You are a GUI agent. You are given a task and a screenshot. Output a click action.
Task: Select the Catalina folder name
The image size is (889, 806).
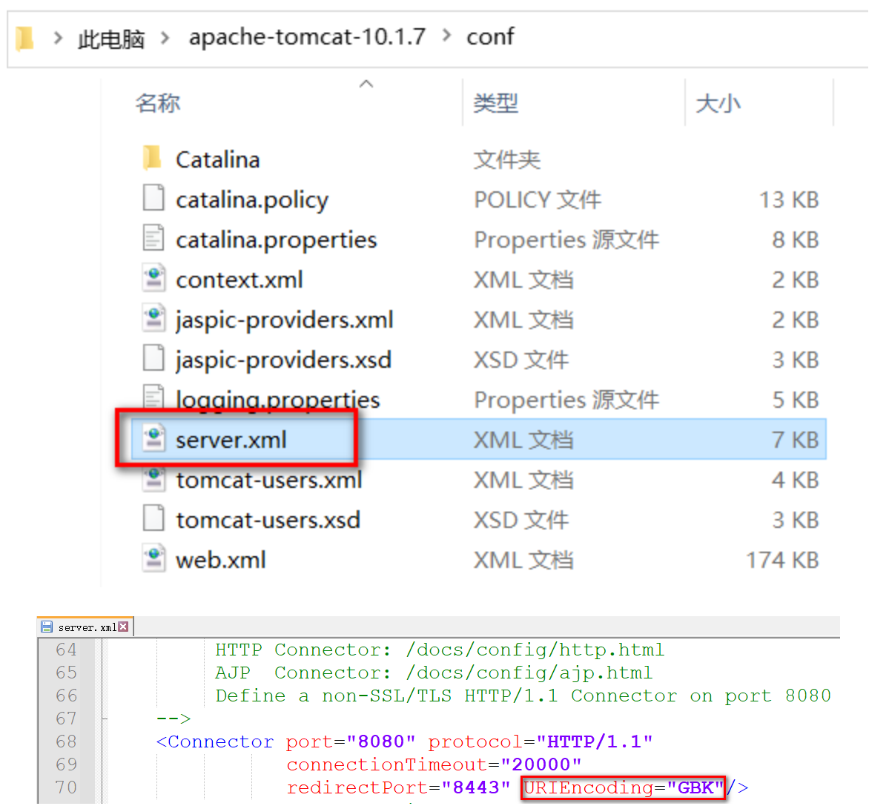218,160
